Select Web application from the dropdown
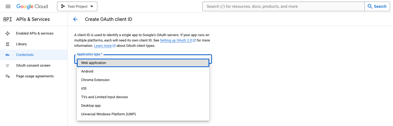Image resolution: width=393 pixels, height=126 pixels. [x=143, y=63]
